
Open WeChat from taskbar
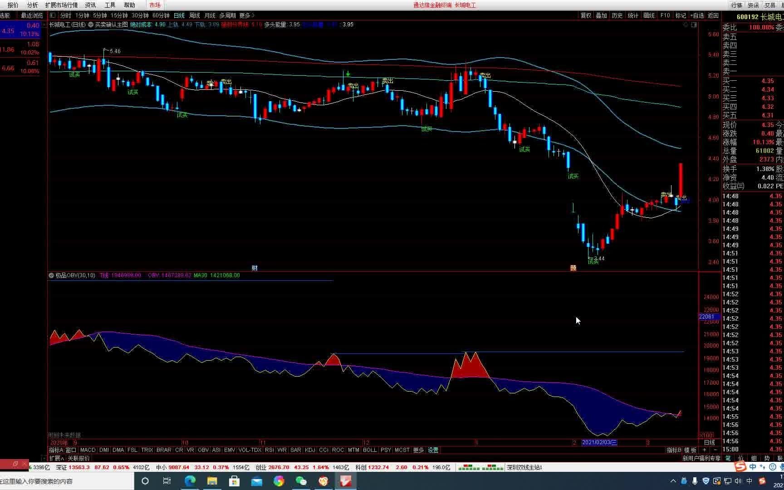(301, 481)
